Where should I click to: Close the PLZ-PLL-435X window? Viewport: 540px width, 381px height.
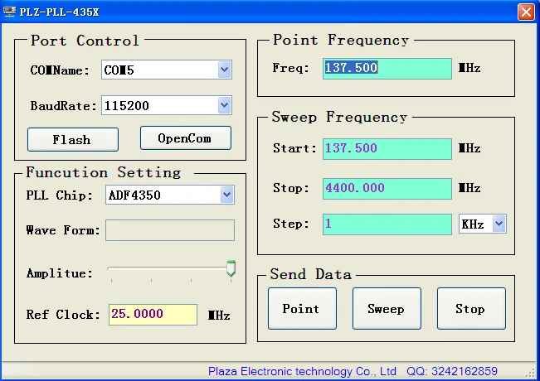pyautogui.click(x=526, y=12)
